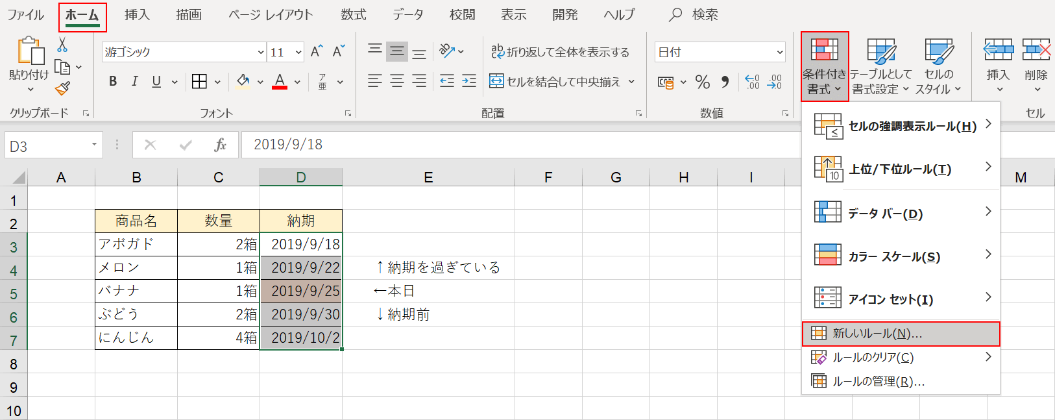Apply the fill color bucket
Image resolution: width=1055 pixels, height=420 pixels.
(243, 81)
